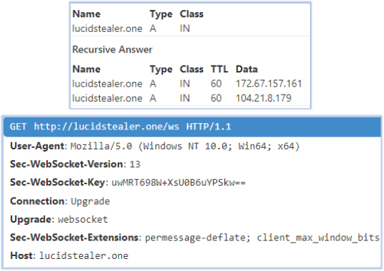384x271 pixels.
Task: Select the Sec-WebSocket-Key value
Action: [179, 183]
